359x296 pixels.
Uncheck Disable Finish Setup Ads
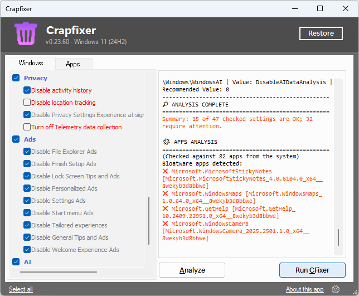click(x=27, y=164)
